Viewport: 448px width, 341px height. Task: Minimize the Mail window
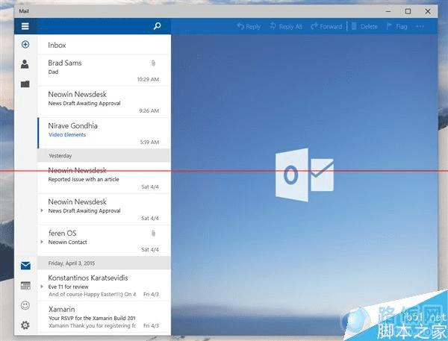tap(388, 11)
